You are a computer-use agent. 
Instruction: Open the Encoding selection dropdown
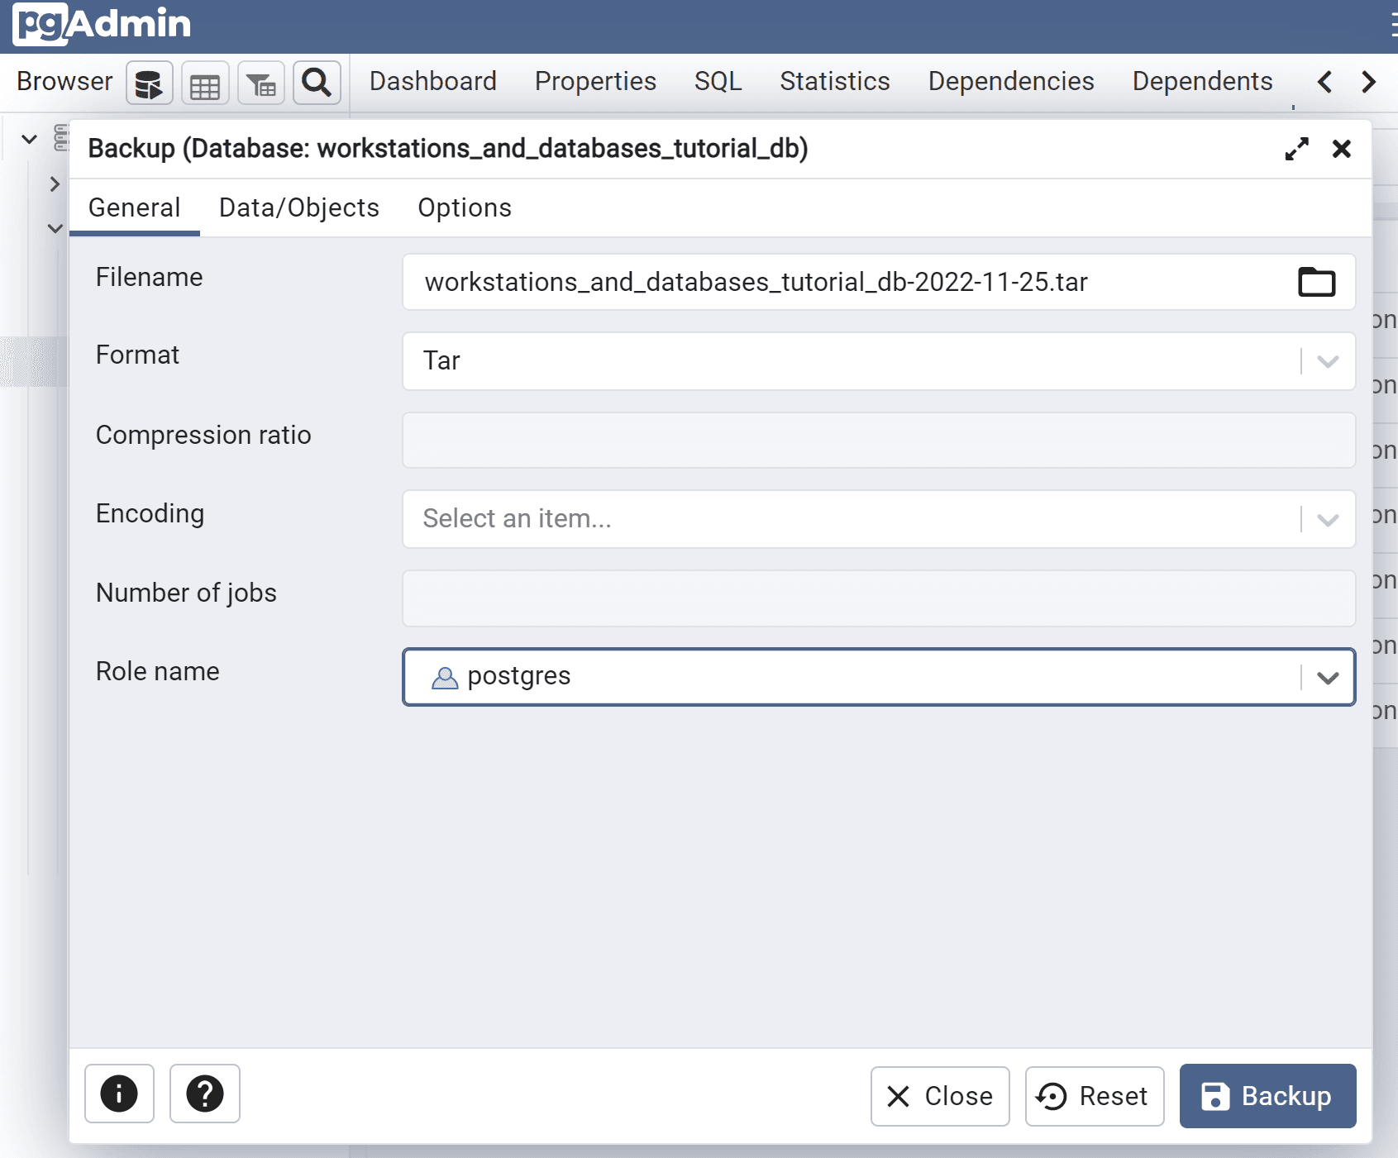click(1326, 519)
